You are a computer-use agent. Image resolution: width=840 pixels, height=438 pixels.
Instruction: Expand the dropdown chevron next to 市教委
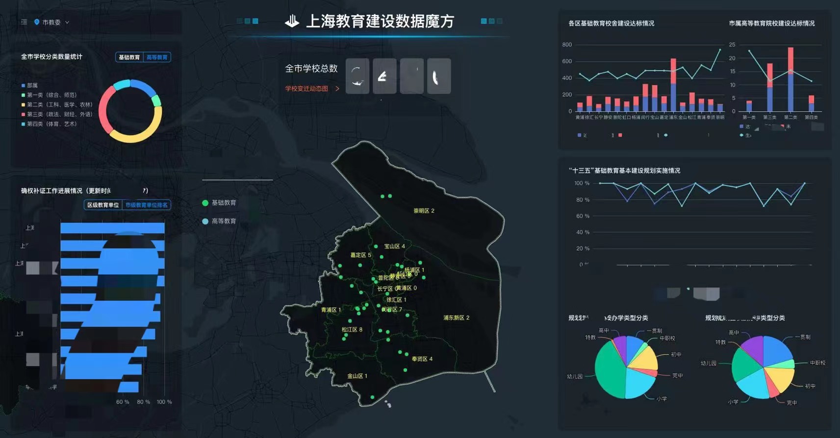tap(67, 23)
